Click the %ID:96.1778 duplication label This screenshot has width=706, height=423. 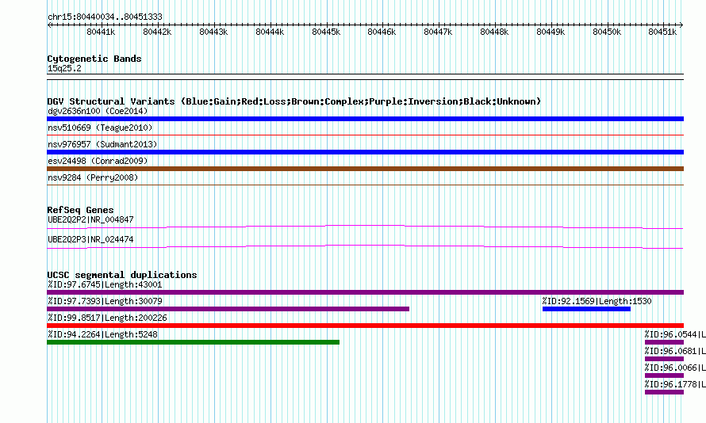coord(675,384)
